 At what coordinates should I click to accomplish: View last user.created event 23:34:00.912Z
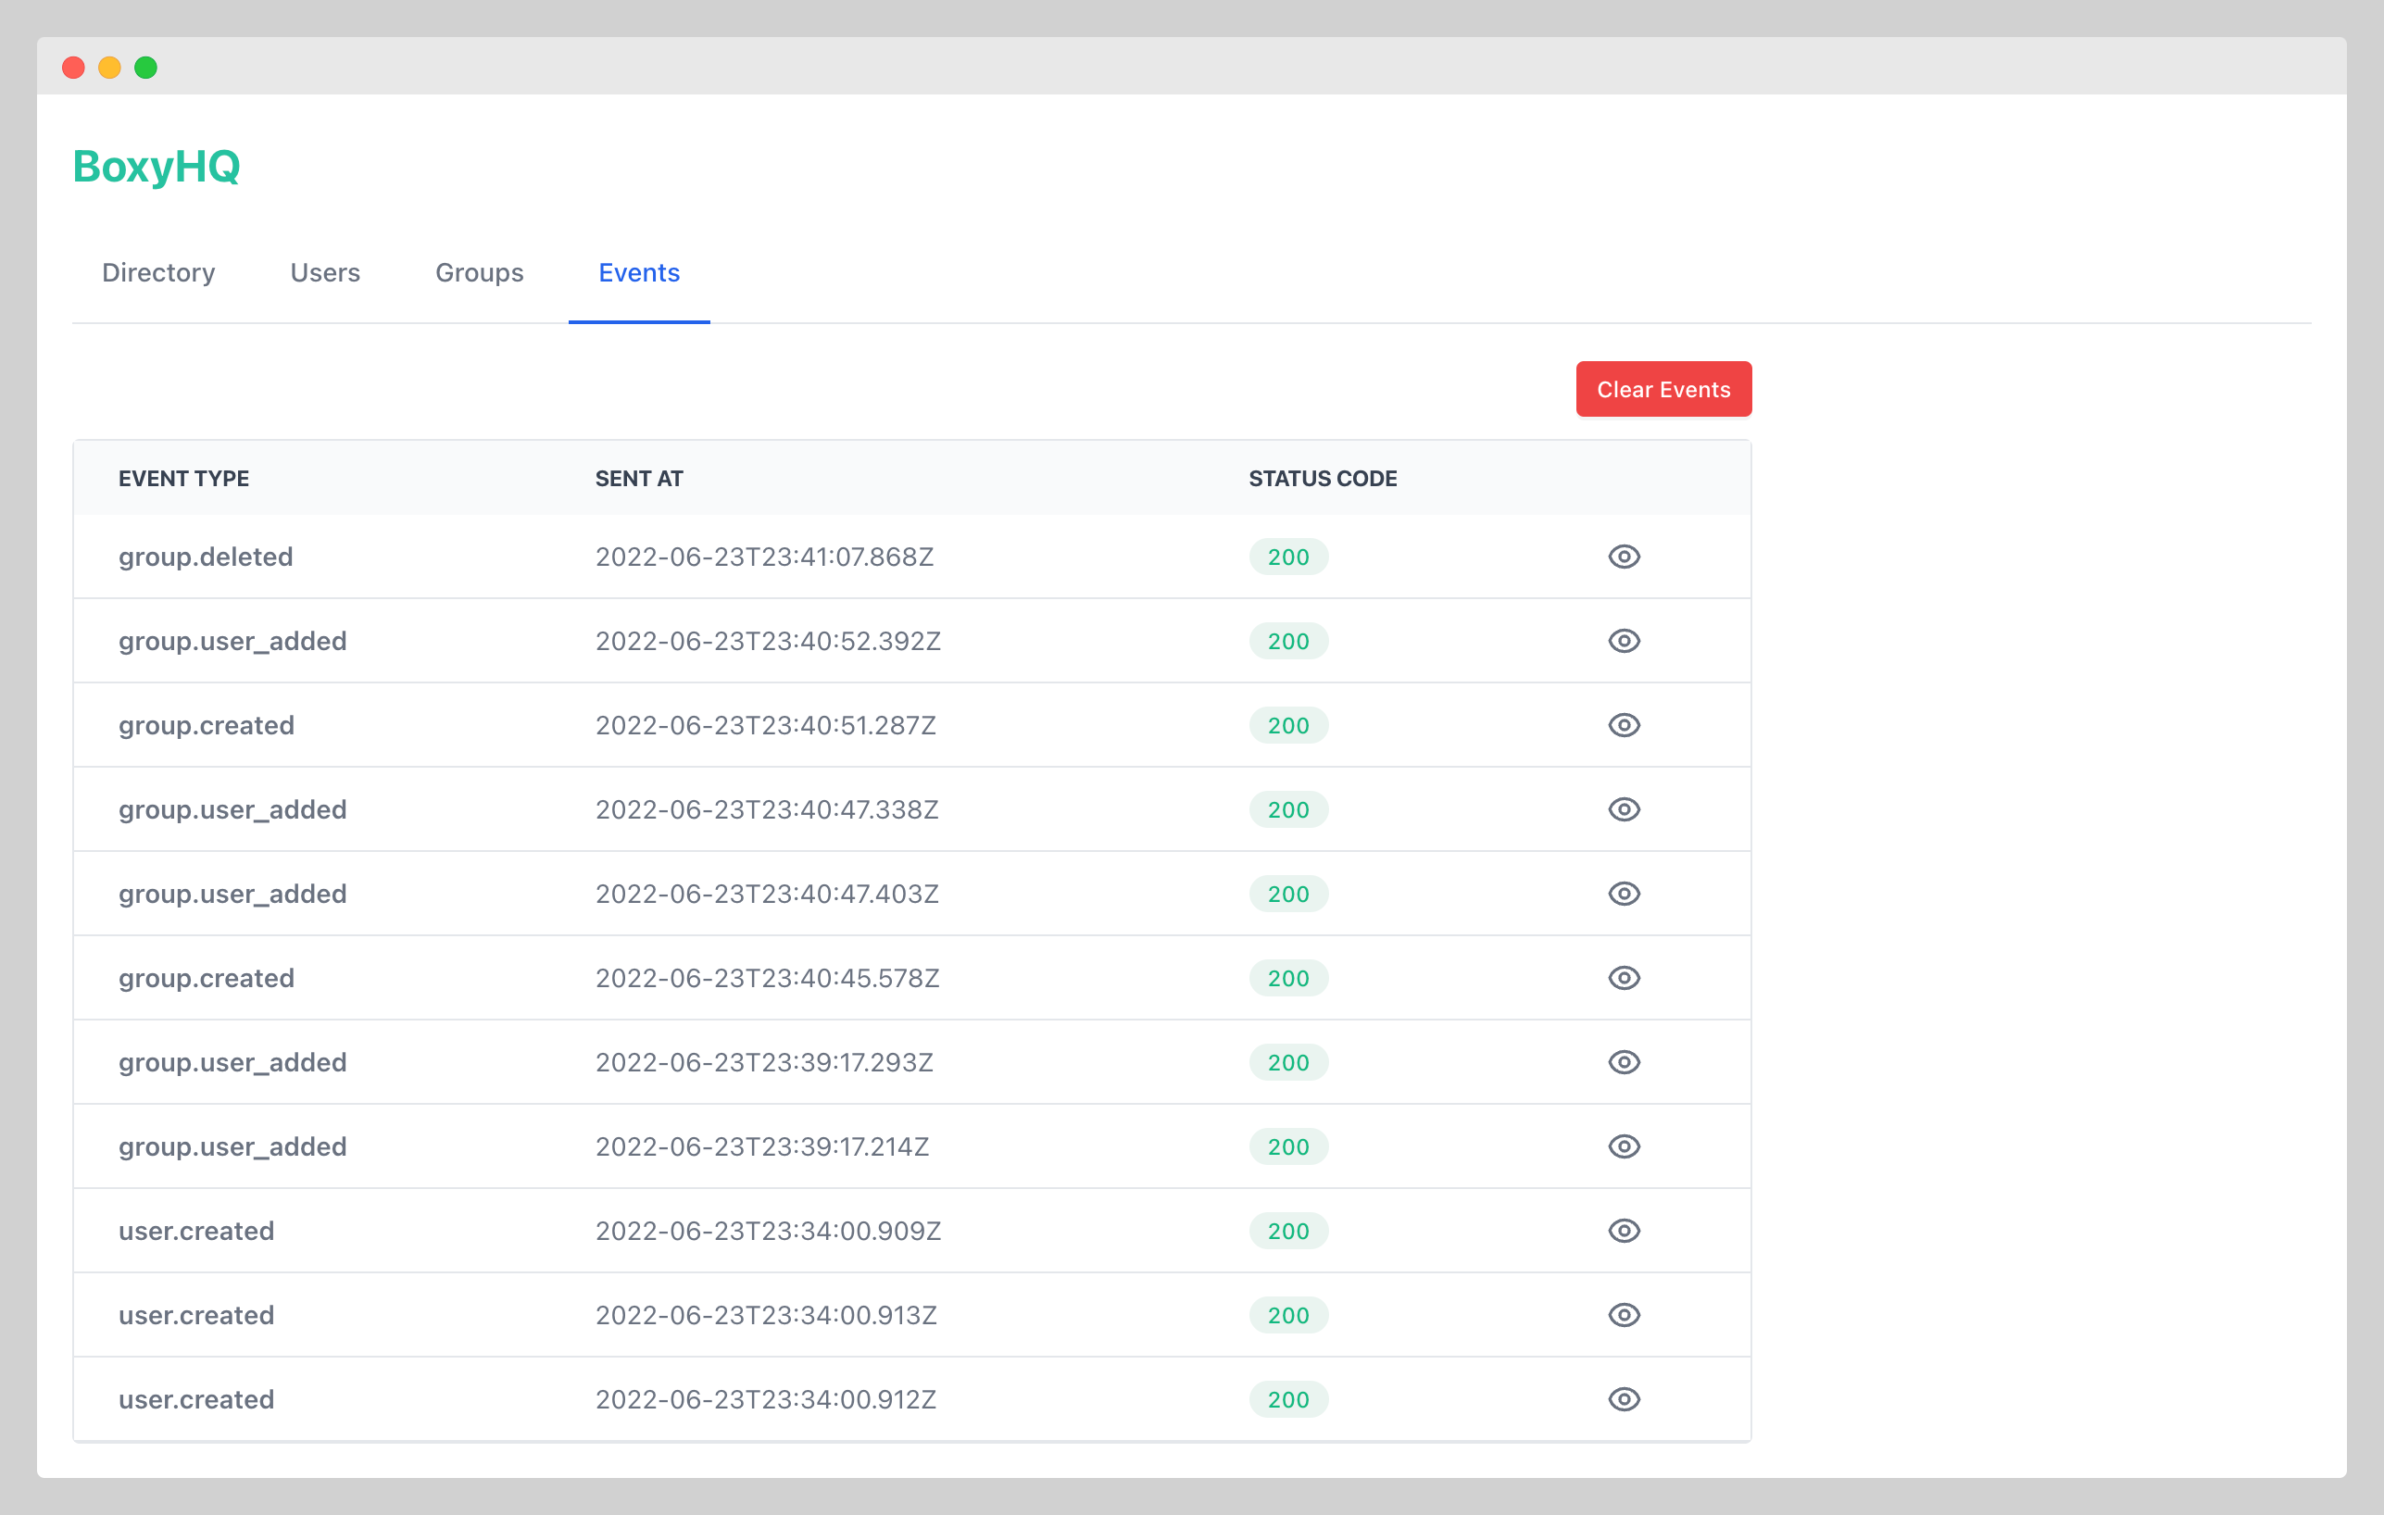1624,1398
